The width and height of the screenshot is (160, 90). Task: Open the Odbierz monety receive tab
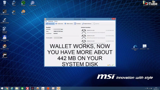point(69,24)
